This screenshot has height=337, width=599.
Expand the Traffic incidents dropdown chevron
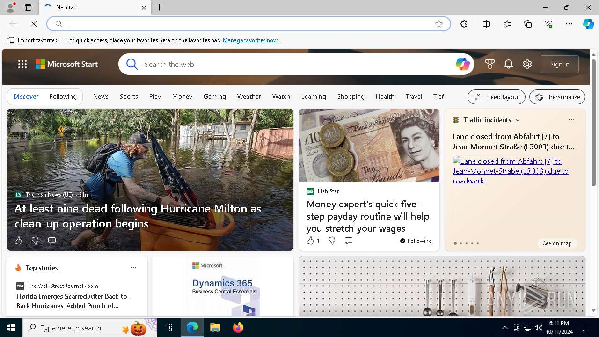pyautogui.click(x=518, y=120)
